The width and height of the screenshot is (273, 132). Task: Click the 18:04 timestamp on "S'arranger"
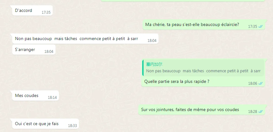point(49,52)
